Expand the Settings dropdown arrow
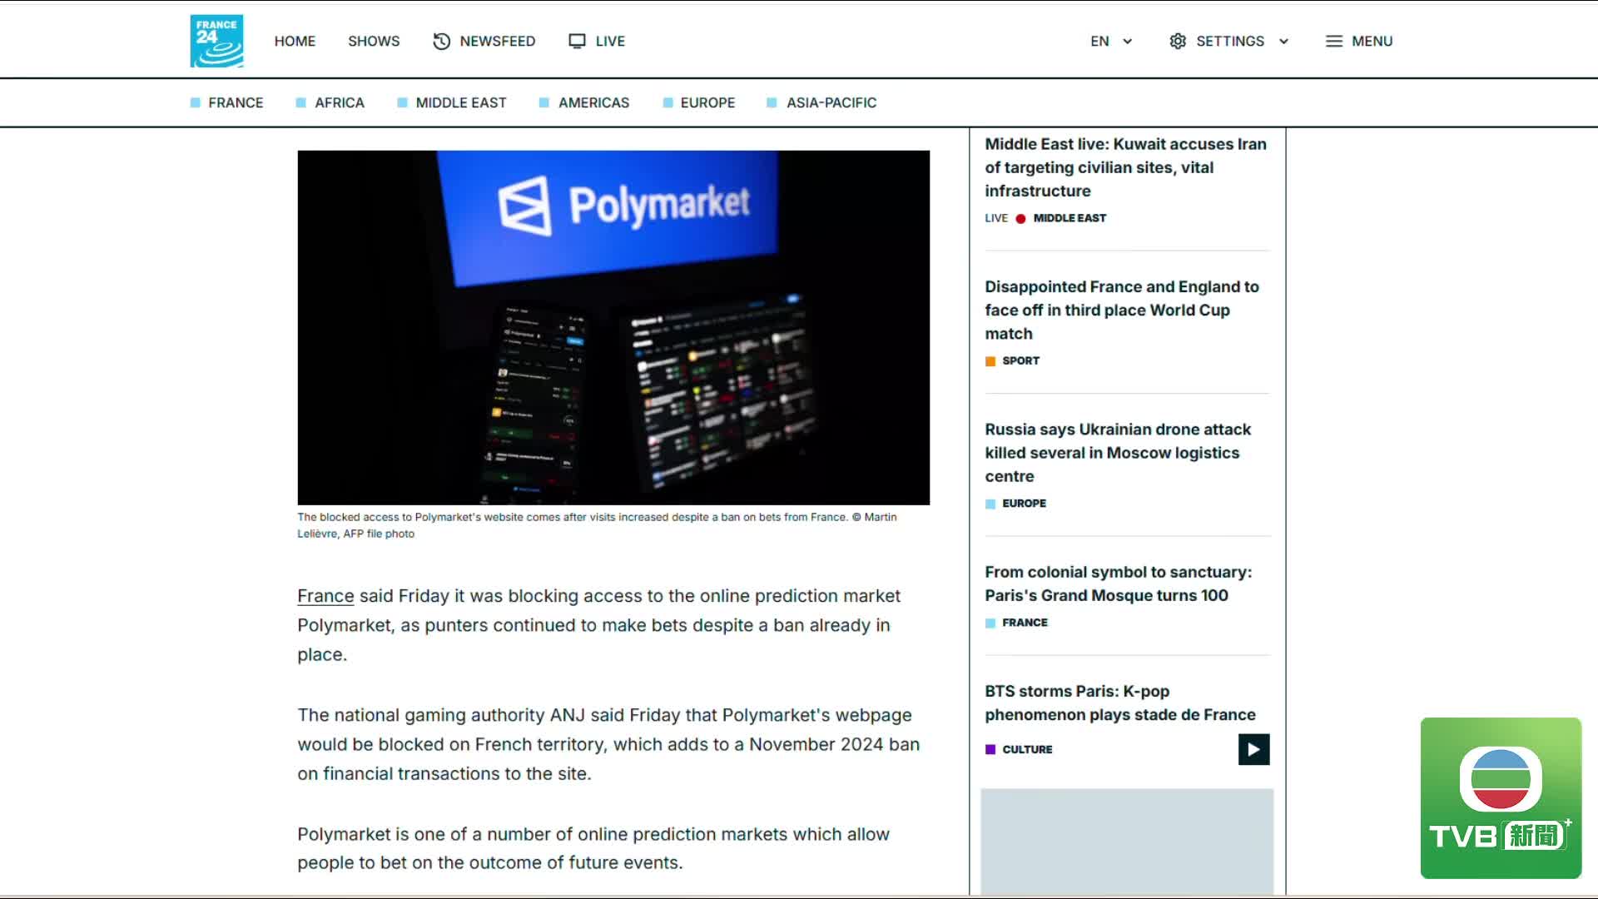Screen dimensions: 1598x899 pos(1283,41)
